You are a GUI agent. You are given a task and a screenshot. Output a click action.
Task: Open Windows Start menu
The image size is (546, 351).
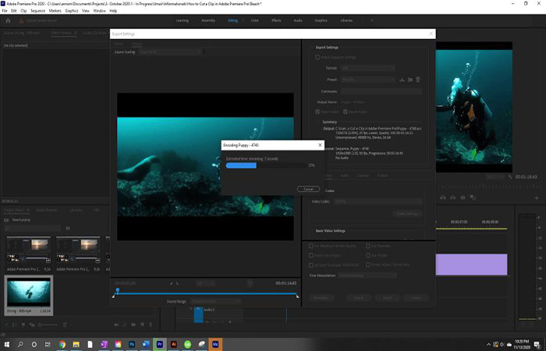tap(6, 345)
